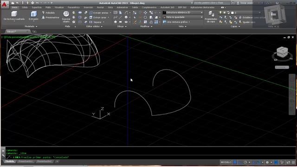This screenshot has width=297, height=167.
Task: Click the layer on/off lightbulb icon
Action: tap(220, 13)
